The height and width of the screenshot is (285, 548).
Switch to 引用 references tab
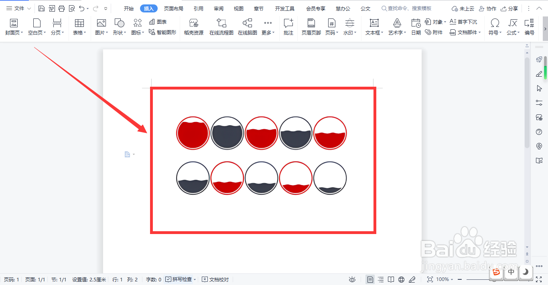198,8
